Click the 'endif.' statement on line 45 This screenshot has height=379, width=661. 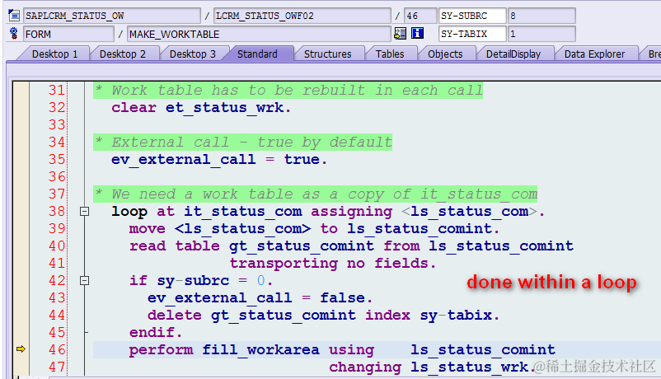coord(156,333)
